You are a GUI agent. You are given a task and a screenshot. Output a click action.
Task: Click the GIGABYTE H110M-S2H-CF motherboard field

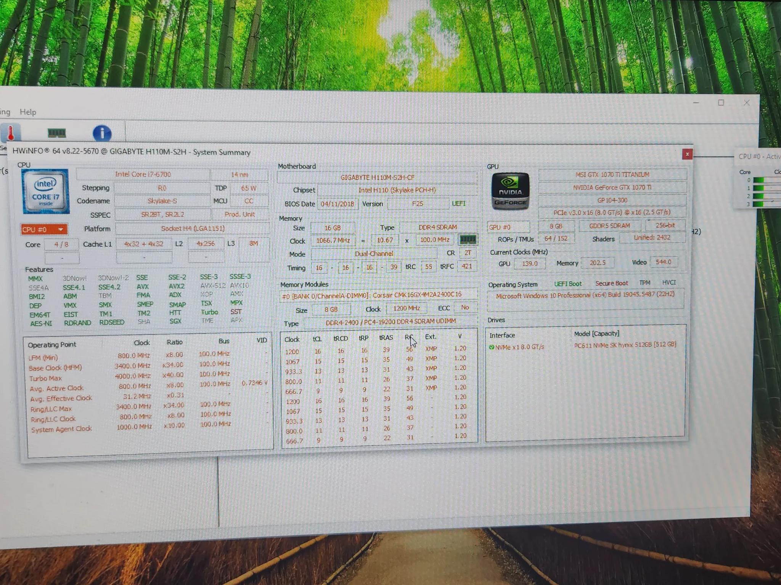pos(377,177)
